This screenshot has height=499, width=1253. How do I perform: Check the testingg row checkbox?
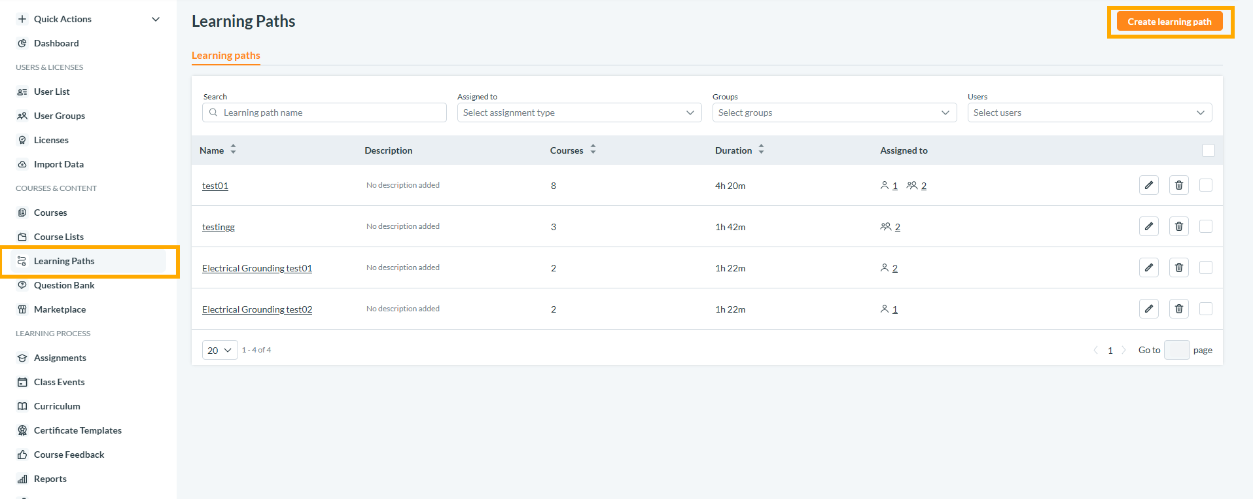pyautogui.click(x=1206, y=226)
